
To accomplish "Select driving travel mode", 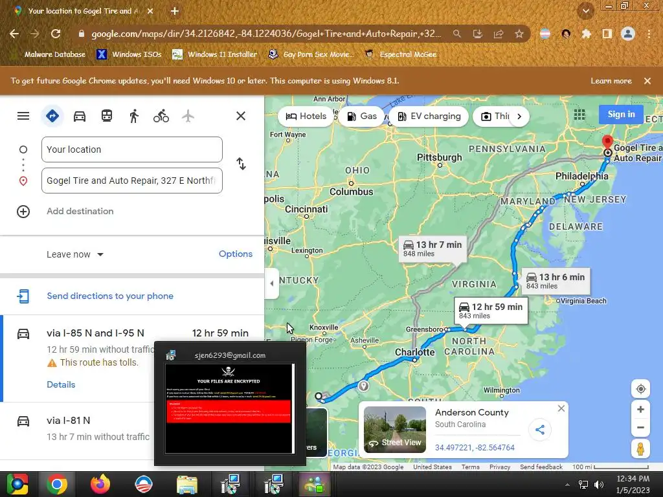I will coord(80,116).
